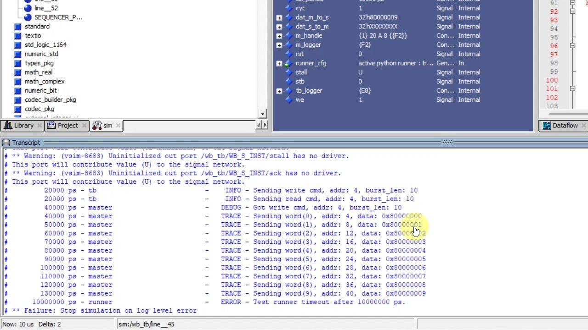Click the right tab-scroll arrow
This screenshot has height=330, width=588.
(x=264, y=126)
